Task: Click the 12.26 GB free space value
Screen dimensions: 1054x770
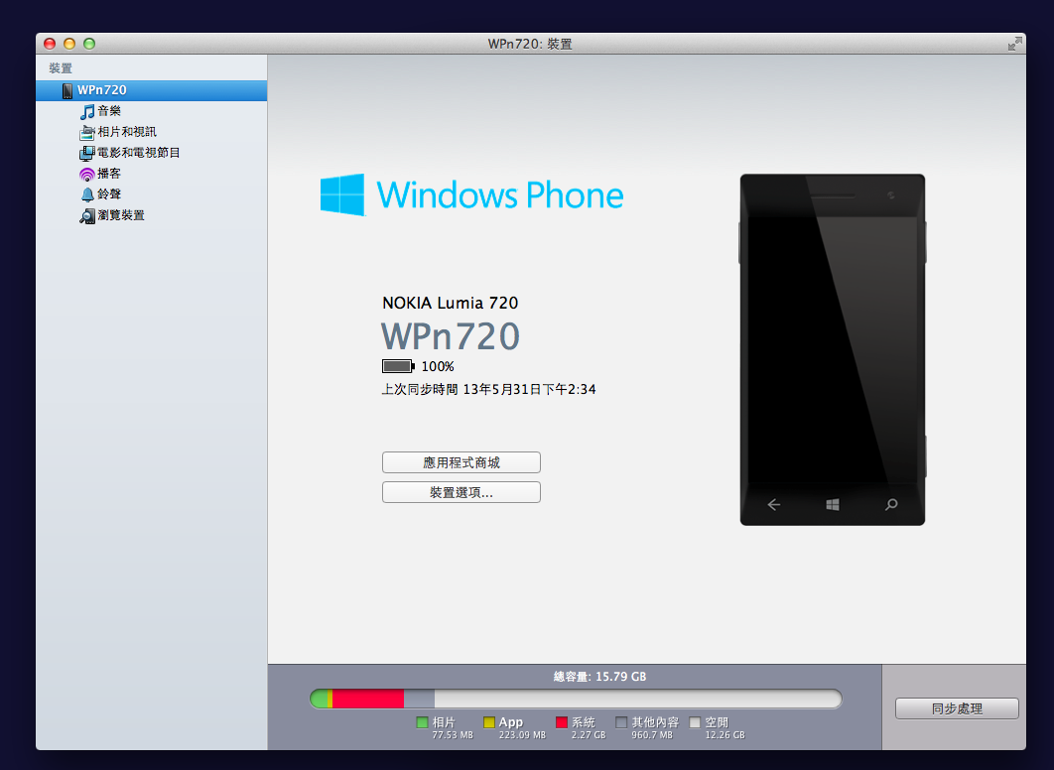Action: click(x=725, y=735)
